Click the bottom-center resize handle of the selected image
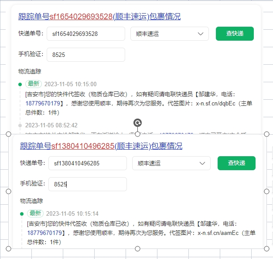This screenshot has height=259, width=273. point(137,248)
